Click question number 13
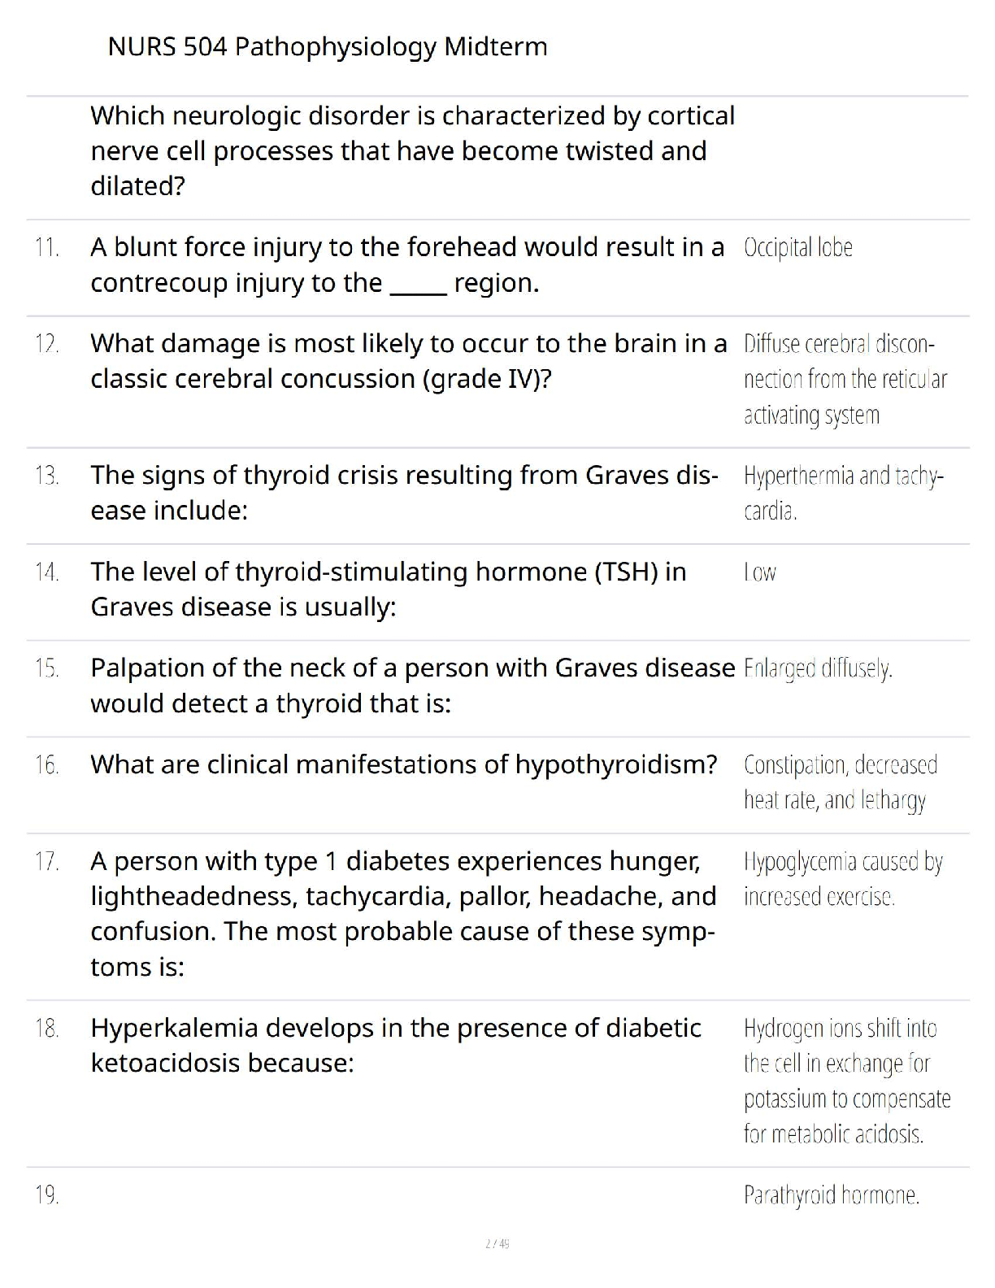The height and width of the screenshot is (1288, 995). click(47, 476)
